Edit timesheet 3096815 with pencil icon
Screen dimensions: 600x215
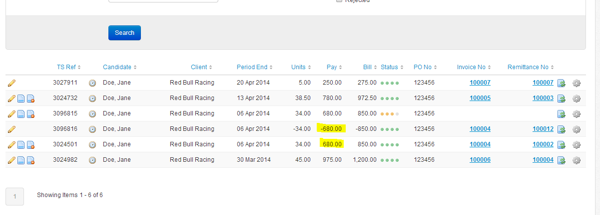point(11,114)
